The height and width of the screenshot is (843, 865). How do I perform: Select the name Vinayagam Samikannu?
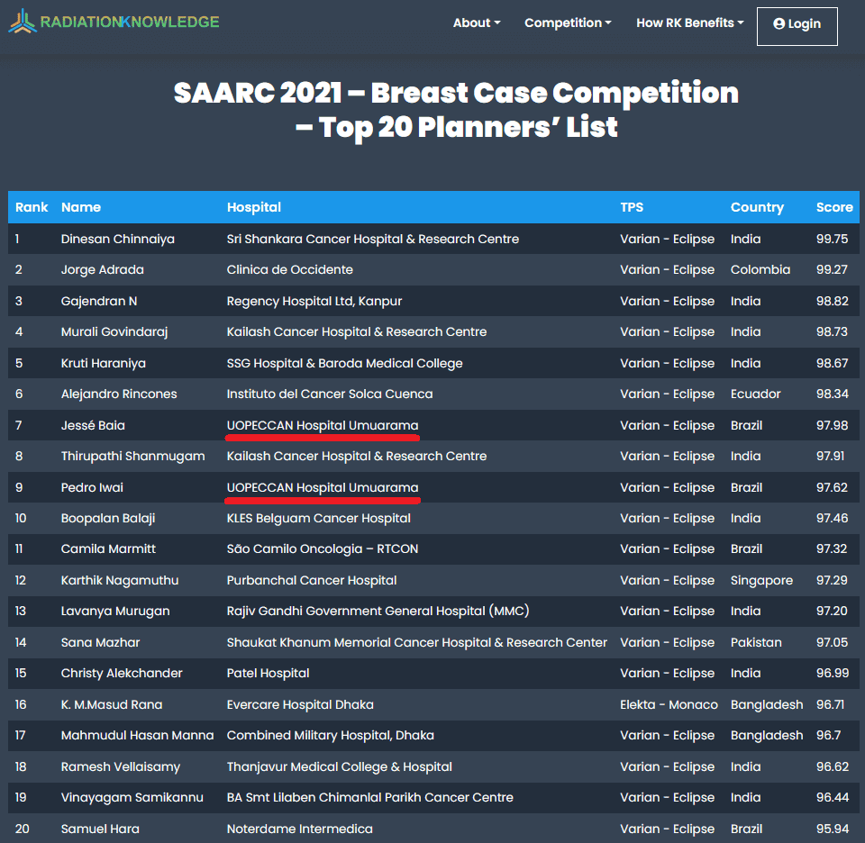click(132, 798)
